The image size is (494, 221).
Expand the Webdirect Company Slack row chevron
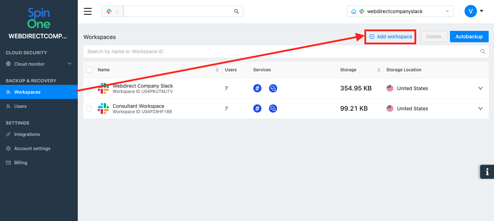481,88
